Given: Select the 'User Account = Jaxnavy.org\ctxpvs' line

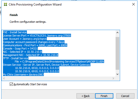Looking at the screenshot, I should click(25, 39).
